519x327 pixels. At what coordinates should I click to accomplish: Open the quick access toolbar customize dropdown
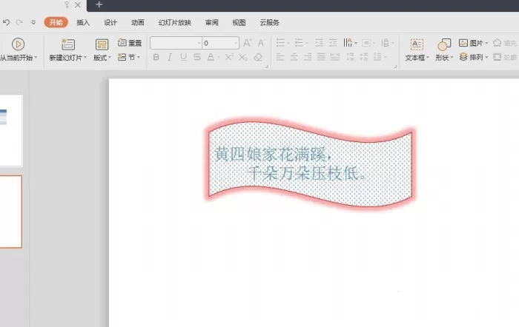coord(33,22)
